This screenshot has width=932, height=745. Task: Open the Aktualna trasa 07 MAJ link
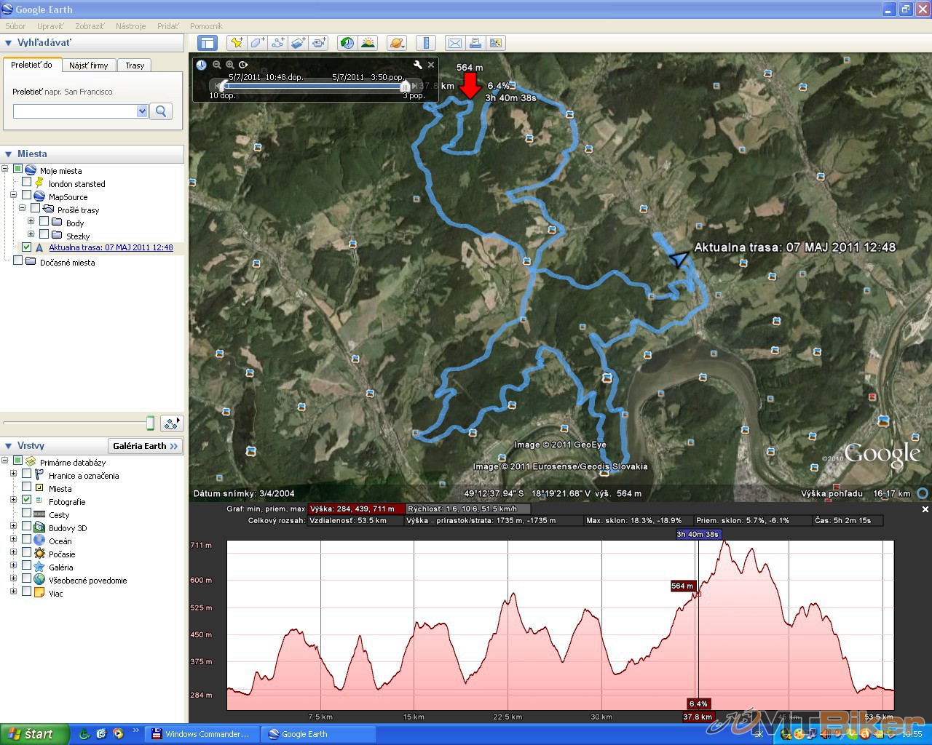(111, 247)
